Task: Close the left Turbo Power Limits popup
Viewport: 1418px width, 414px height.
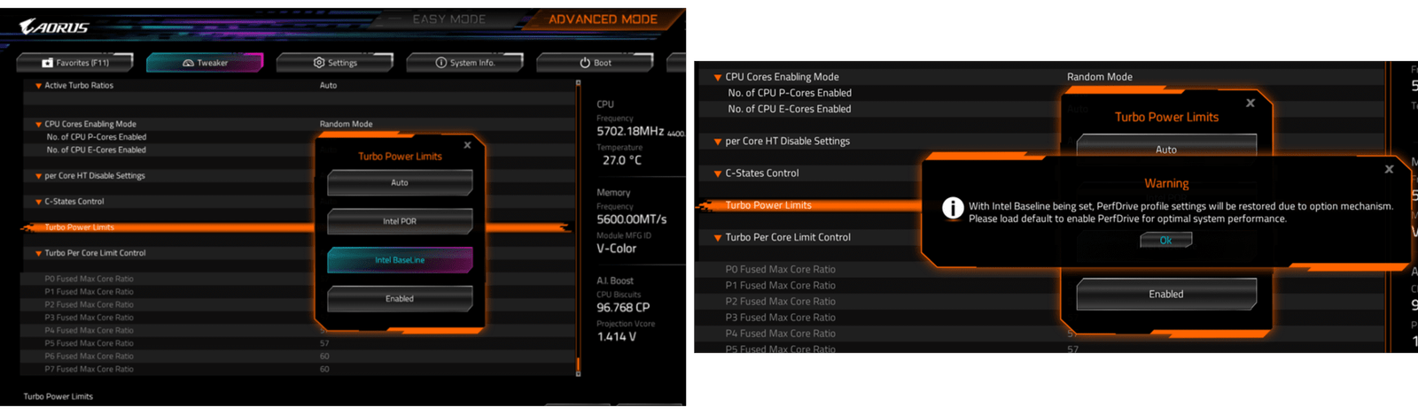Action: click(x=467, y=145)
